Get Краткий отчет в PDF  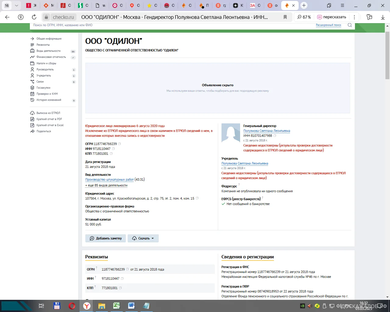click(x=49, y=119)
